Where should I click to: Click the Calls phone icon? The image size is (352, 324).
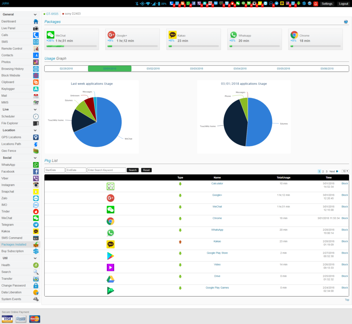pos(36,35)
